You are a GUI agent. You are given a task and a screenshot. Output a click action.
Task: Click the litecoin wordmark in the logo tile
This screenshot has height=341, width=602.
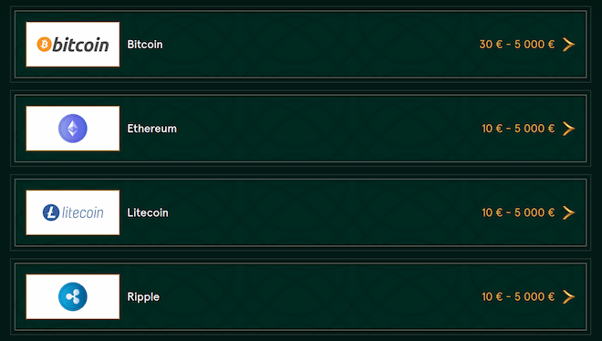pyautogui.click(x=82, y=212)
